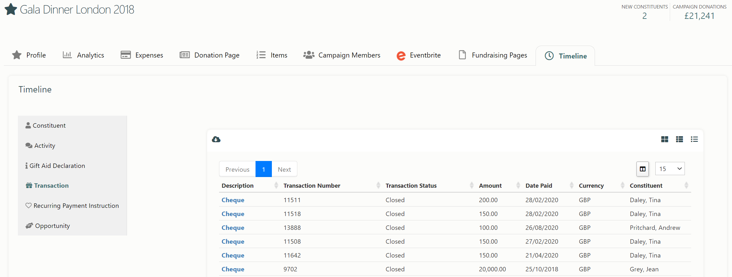Image resolution: width=732 pixels, height=277 pixels.
Task: Open the column chooser button
Action: pos(643,169)
